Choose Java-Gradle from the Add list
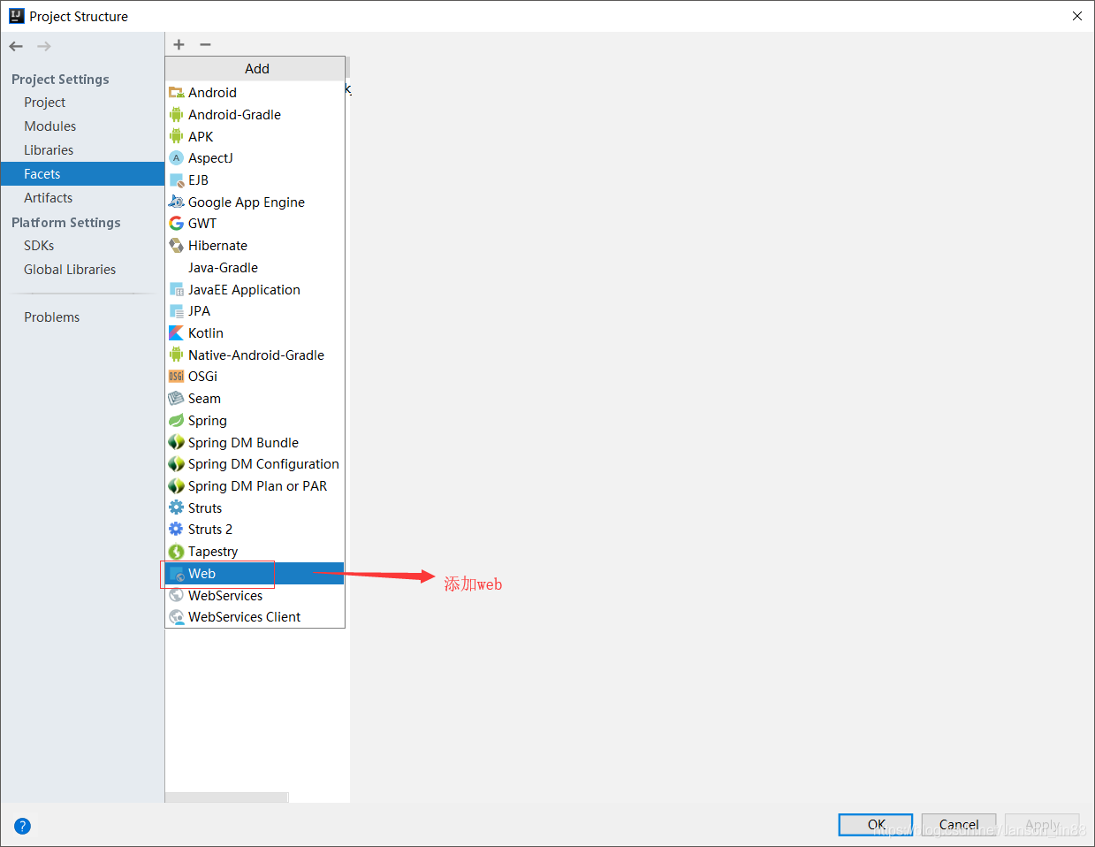The height and width of the screenshot is (847, 1095). (x=255, y=268)
